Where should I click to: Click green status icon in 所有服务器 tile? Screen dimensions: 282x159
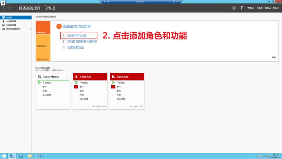click(x=113, y=83)
